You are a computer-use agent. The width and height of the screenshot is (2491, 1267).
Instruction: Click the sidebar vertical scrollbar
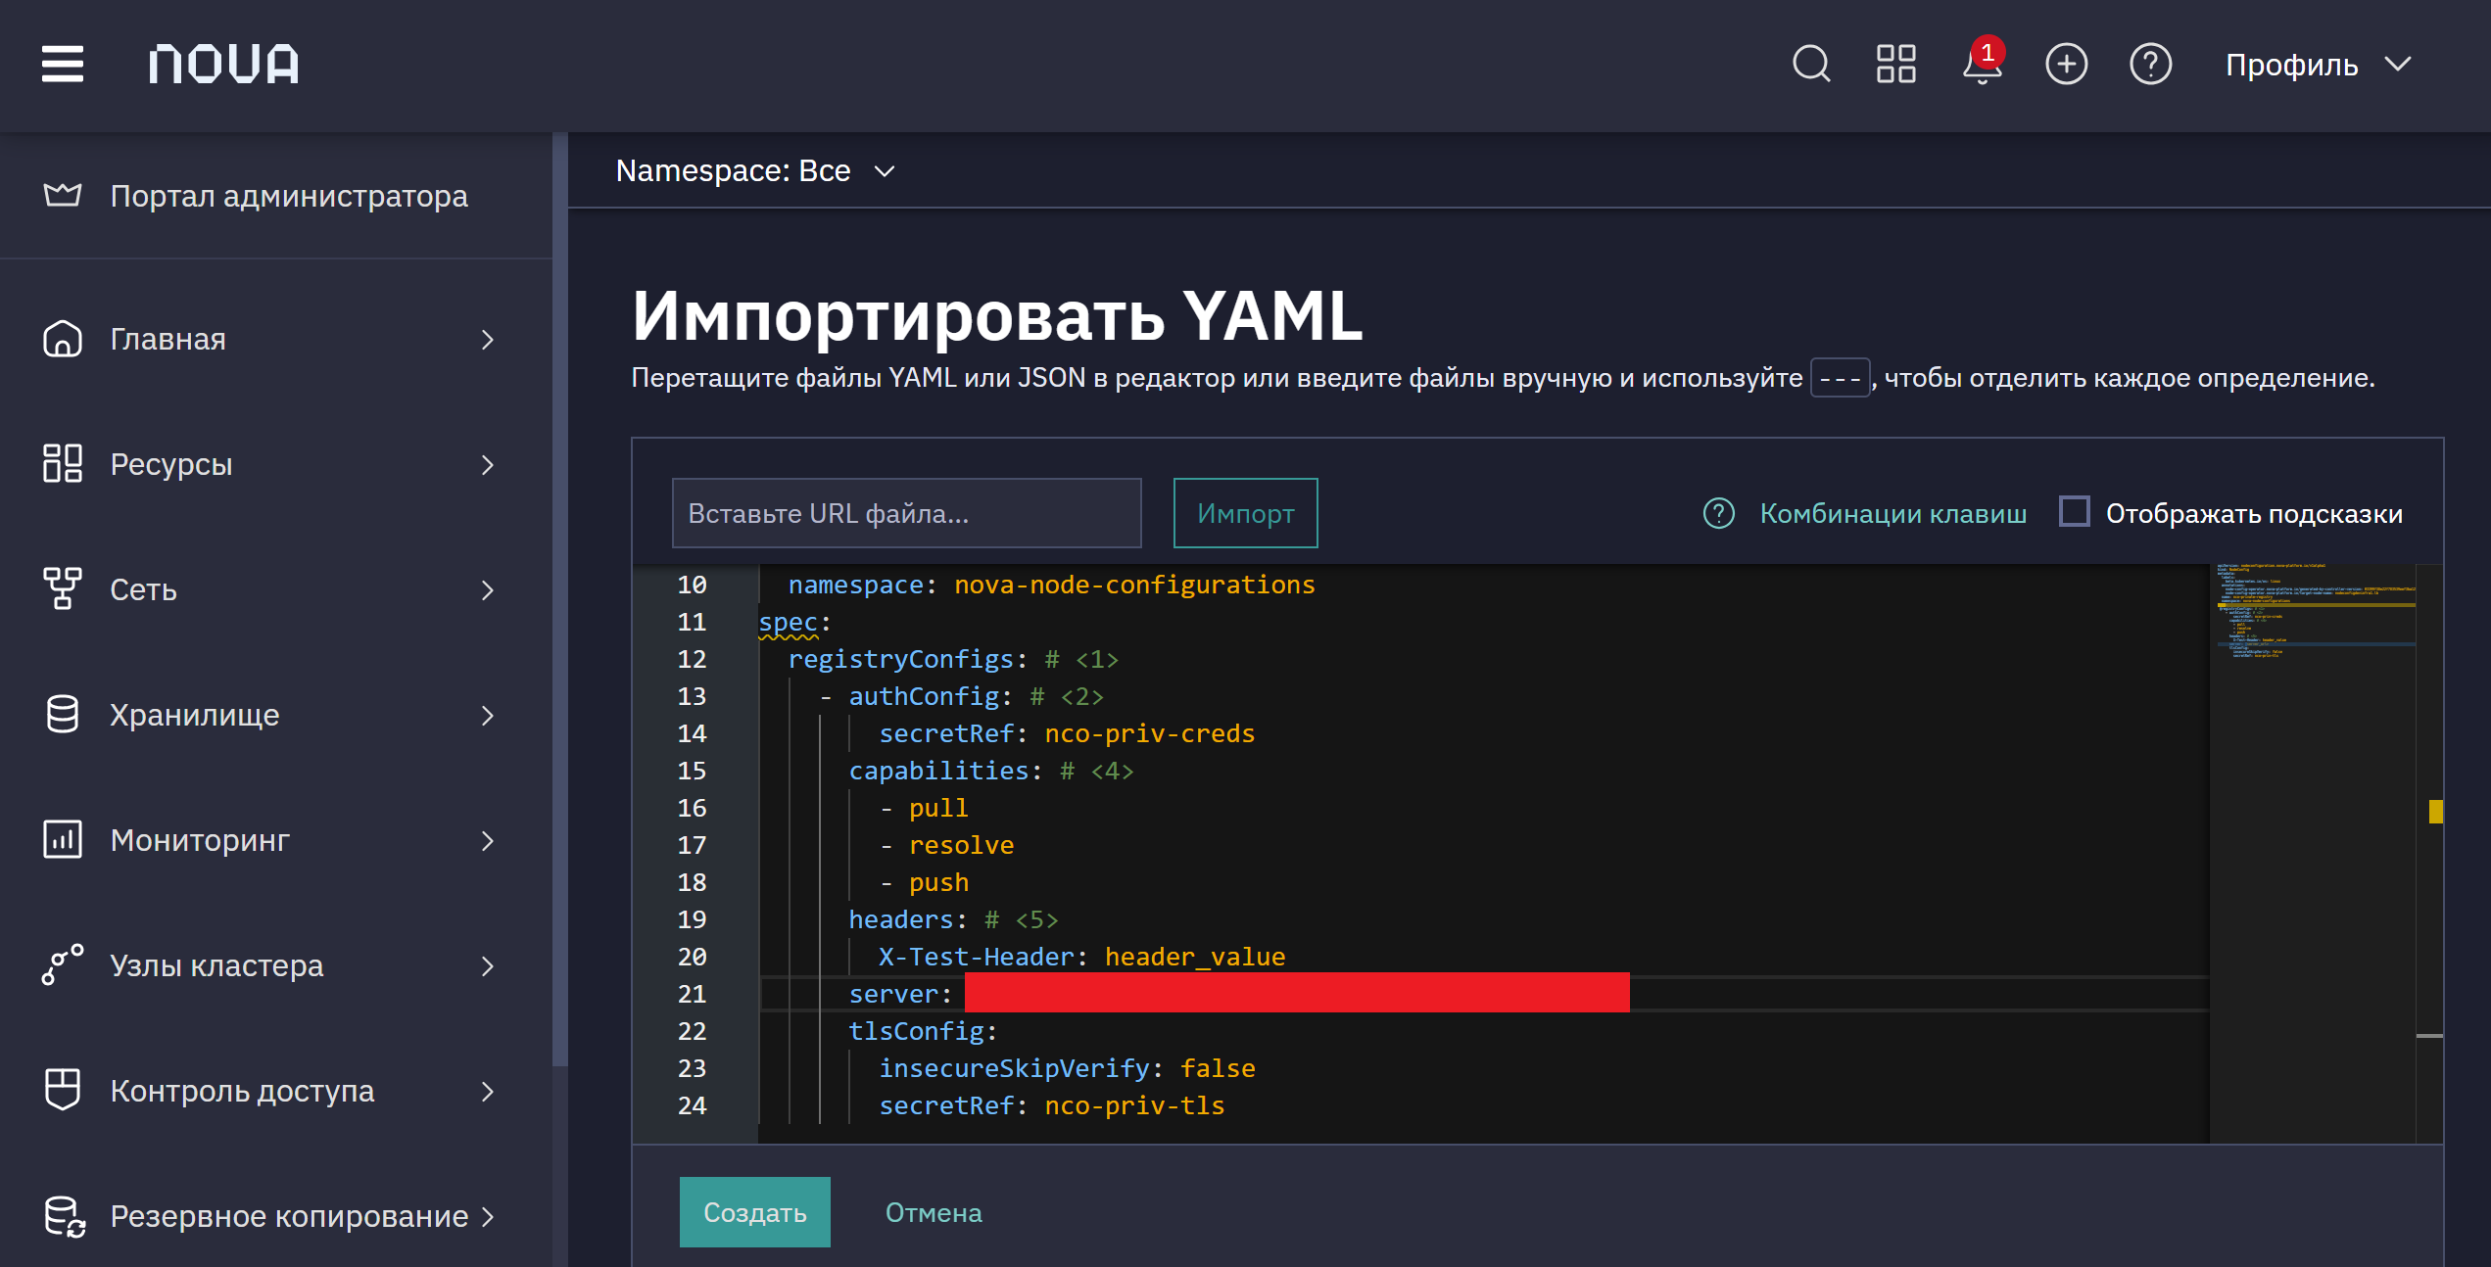[x=560, y=599]
